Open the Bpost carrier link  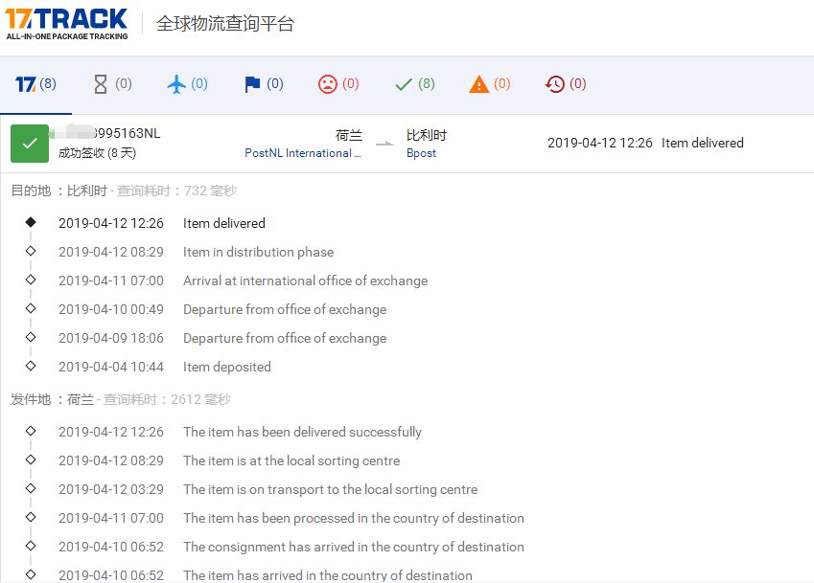pos(421,152)
